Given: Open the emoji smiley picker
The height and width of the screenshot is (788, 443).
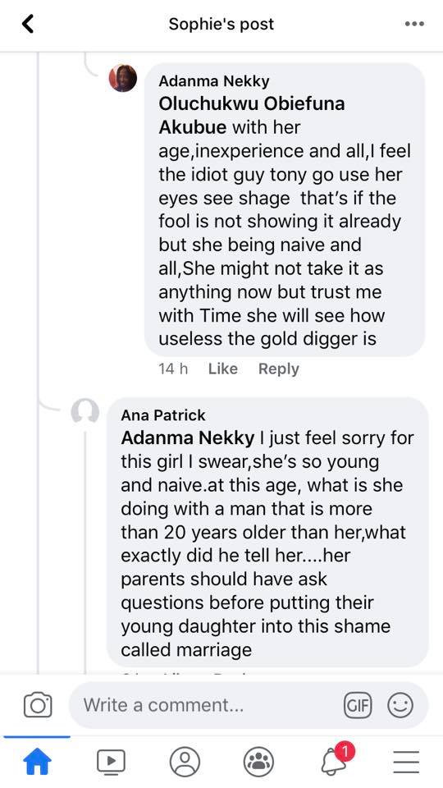Looking at the screenshot, I should (400, 705).
